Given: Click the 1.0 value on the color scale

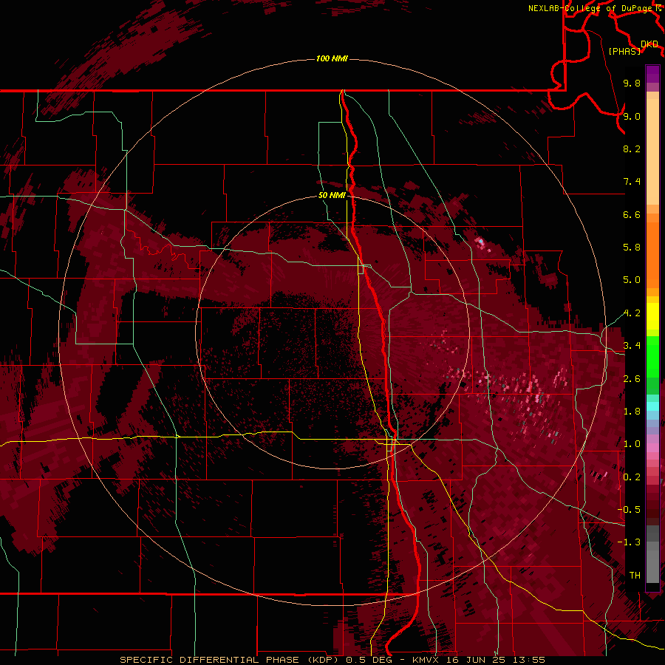Looking at the screenshot, I should click(632, 444).
